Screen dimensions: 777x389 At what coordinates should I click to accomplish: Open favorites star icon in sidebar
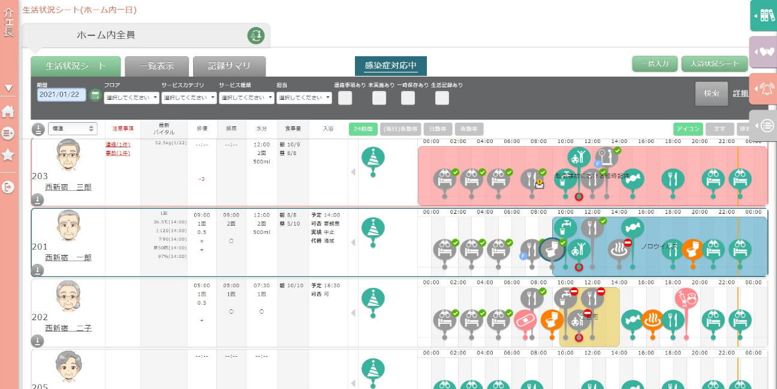click(8, 155)
